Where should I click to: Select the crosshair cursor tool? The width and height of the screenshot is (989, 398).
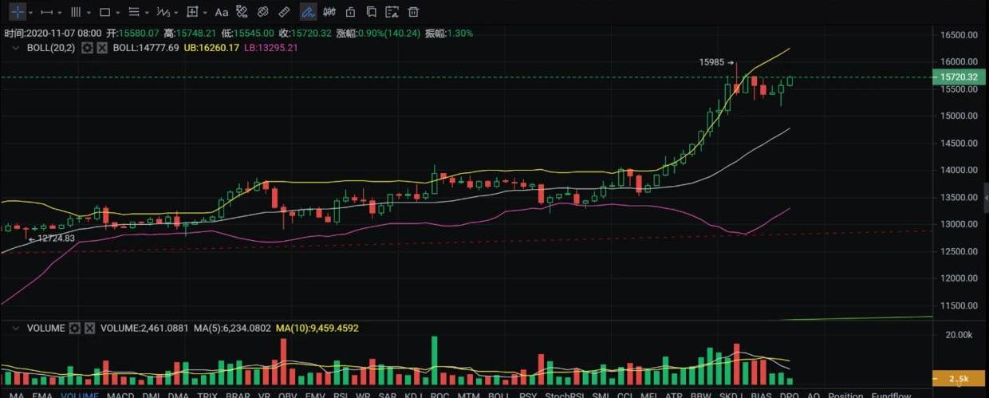pos(17,12)
